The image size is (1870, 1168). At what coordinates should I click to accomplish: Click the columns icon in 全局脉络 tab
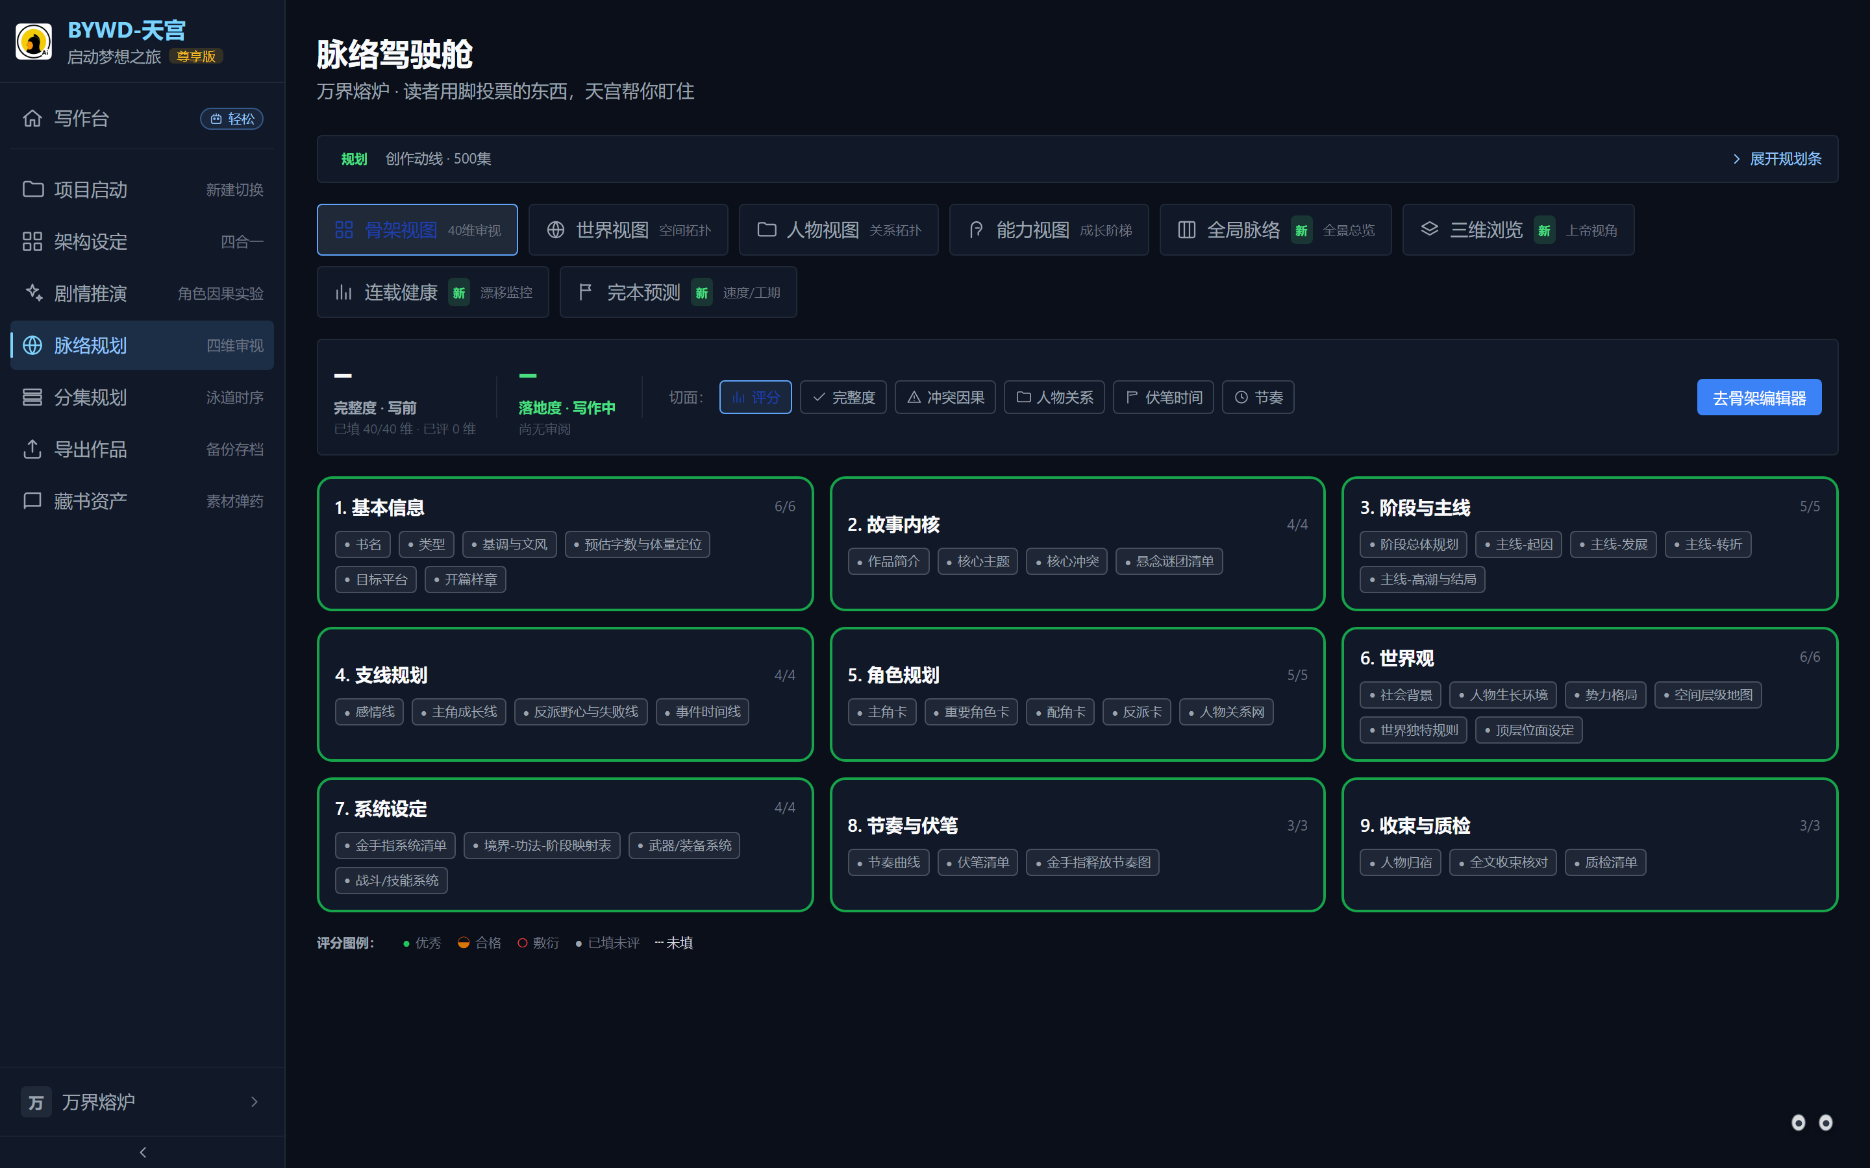[1187, 230]
